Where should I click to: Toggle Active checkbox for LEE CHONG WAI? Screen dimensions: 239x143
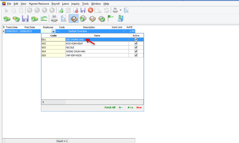point(136,40)
